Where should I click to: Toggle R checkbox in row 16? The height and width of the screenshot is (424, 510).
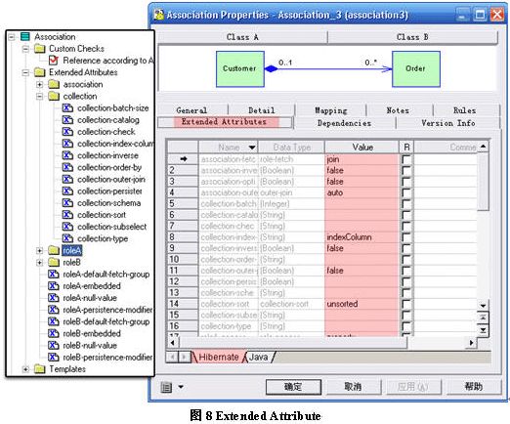click(x=406, y=326)
